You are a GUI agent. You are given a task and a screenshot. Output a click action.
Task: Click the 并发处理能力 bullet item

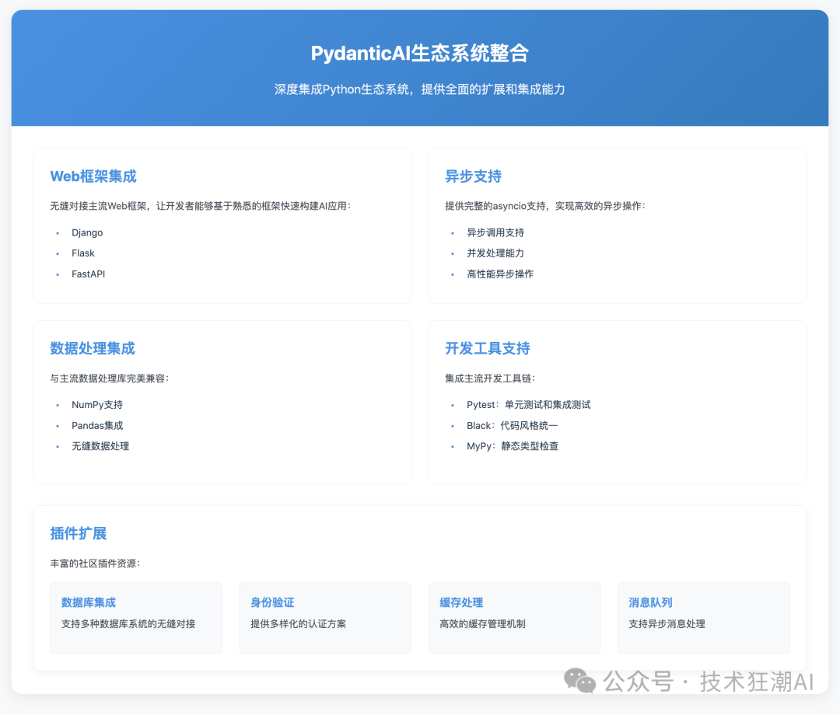tap(495, 253)
